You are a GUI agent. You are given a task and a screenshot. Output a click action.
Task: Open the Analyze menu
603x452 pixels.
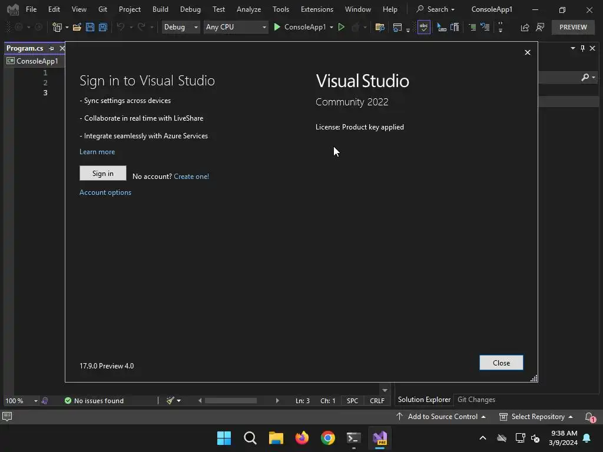249,9
